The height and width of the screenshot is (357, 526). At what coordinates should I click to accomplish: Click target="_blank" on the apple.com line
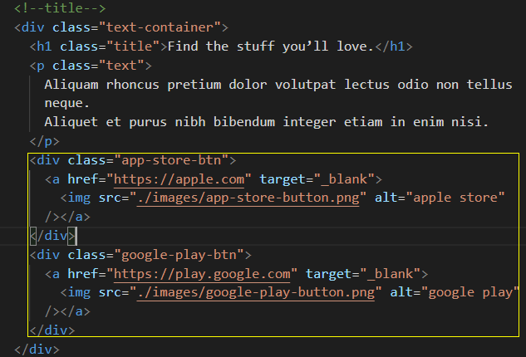[x=317, y=179]
